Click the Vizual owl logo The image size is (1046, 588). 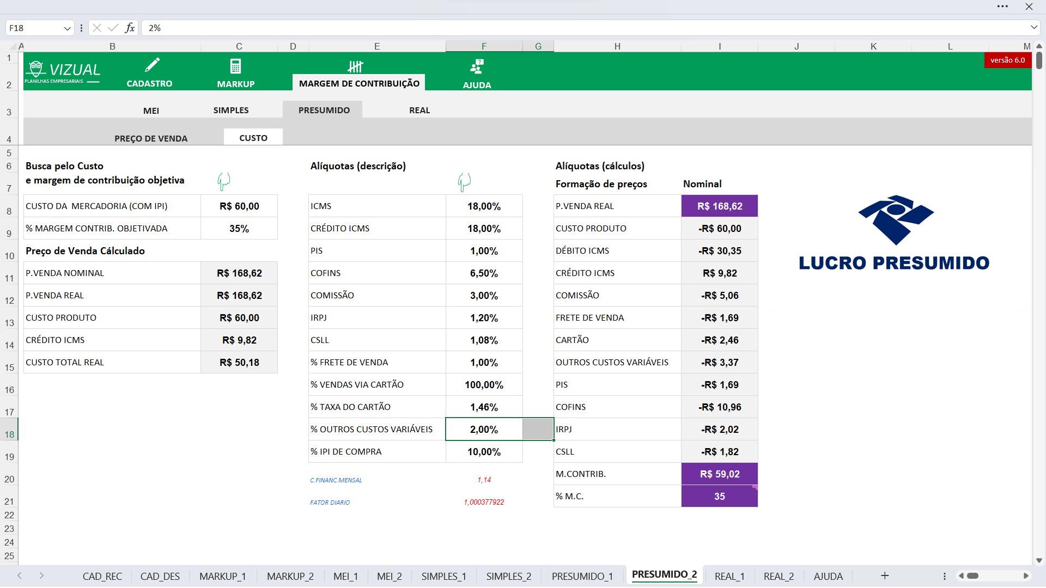click(x=37, y=69)
